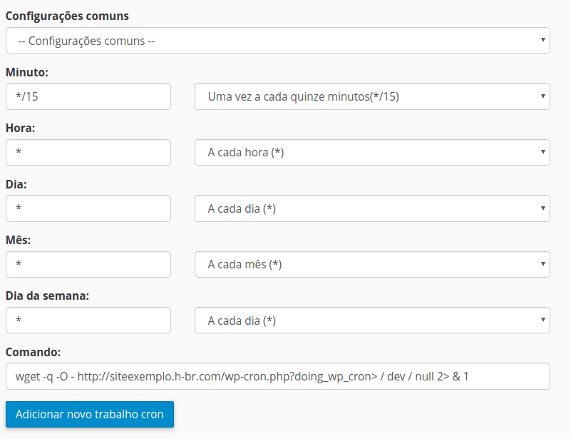
Task: Click the 'Dia da semana:' label
Action: 47,296
